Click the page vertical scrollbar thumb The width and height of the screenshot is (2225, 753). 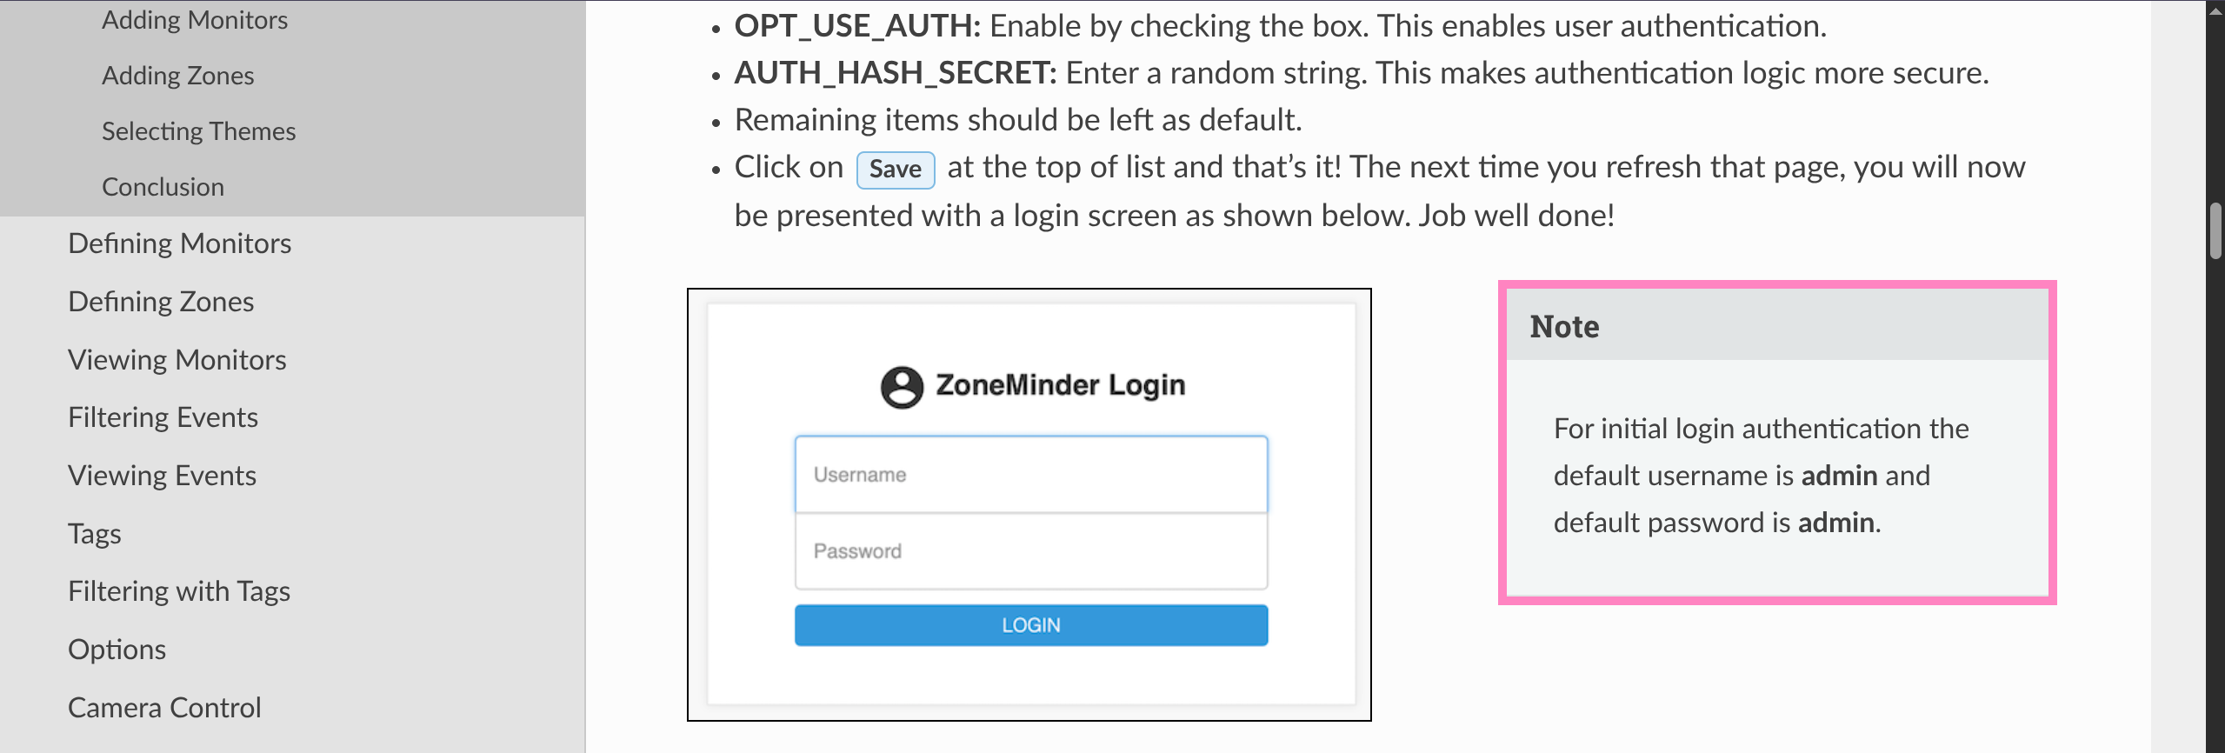click(2215, 230)
